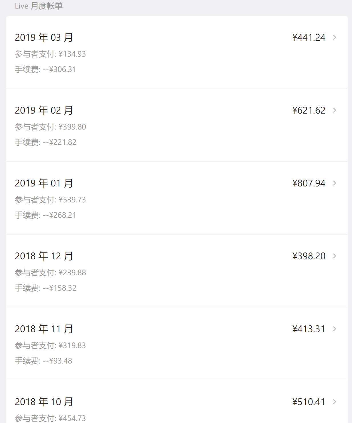Select the 2018年11月 bill entry title

tap(44, 329)
